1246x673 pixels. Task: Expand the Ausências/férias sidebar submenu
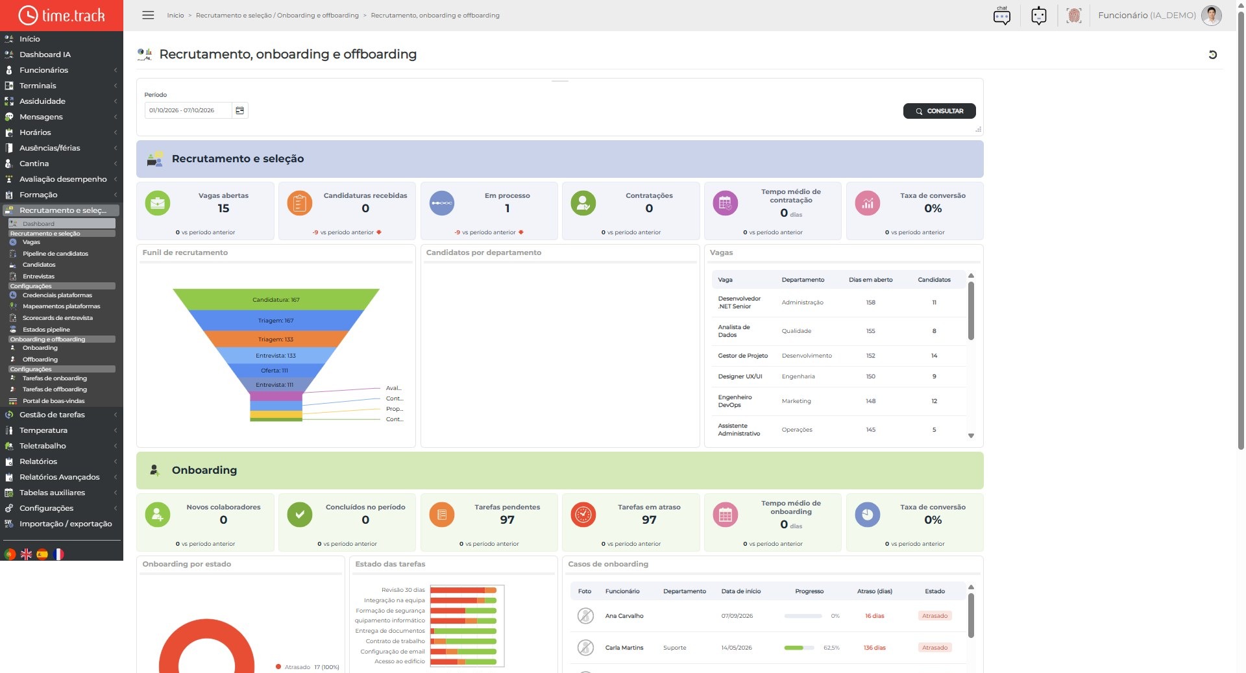(62, 148)
